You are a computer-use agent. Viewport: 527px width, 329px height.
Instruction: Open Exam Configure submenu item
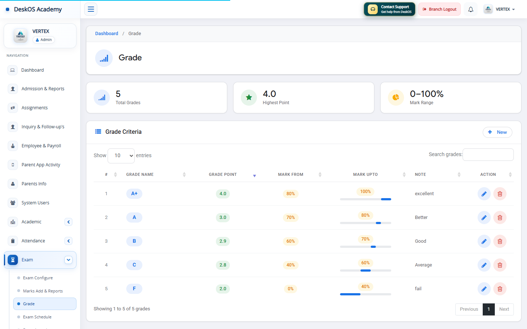coord(38,278)
